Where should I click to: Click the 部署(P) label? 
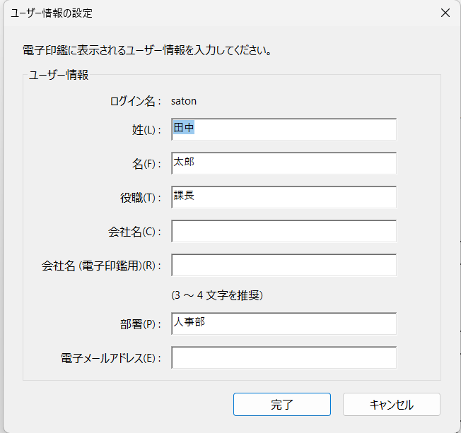coord(136,324)
